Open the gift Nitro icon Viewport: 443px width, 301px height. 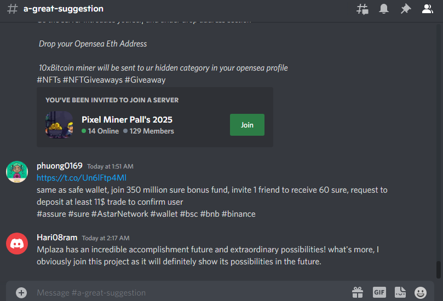(358, 292)
